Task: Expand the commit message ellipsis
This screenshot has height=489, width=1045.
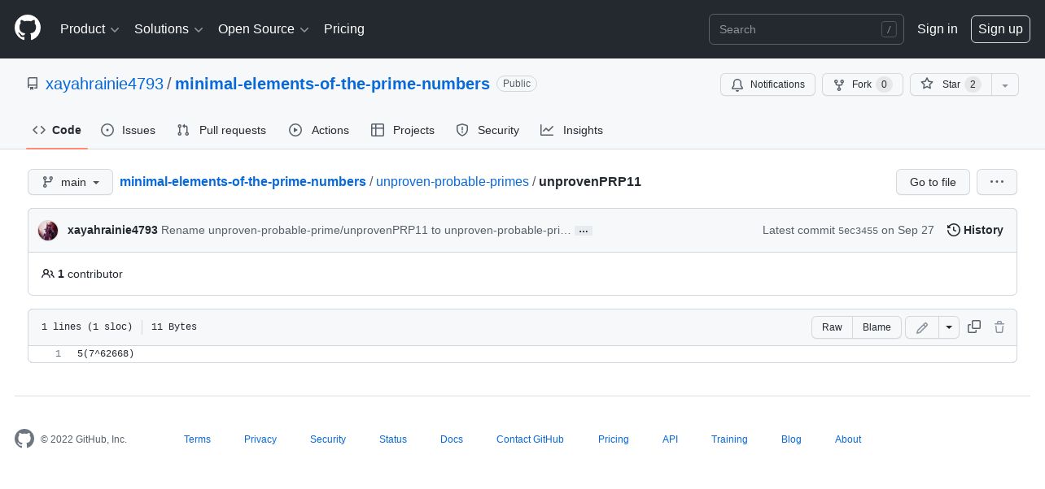Action: [x=584, y=231]
